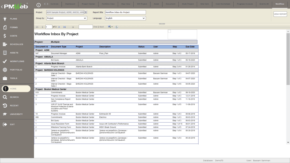Open the Portfolio globe icon
Viewport: 290px width, 163px height.
coord(5,70)
